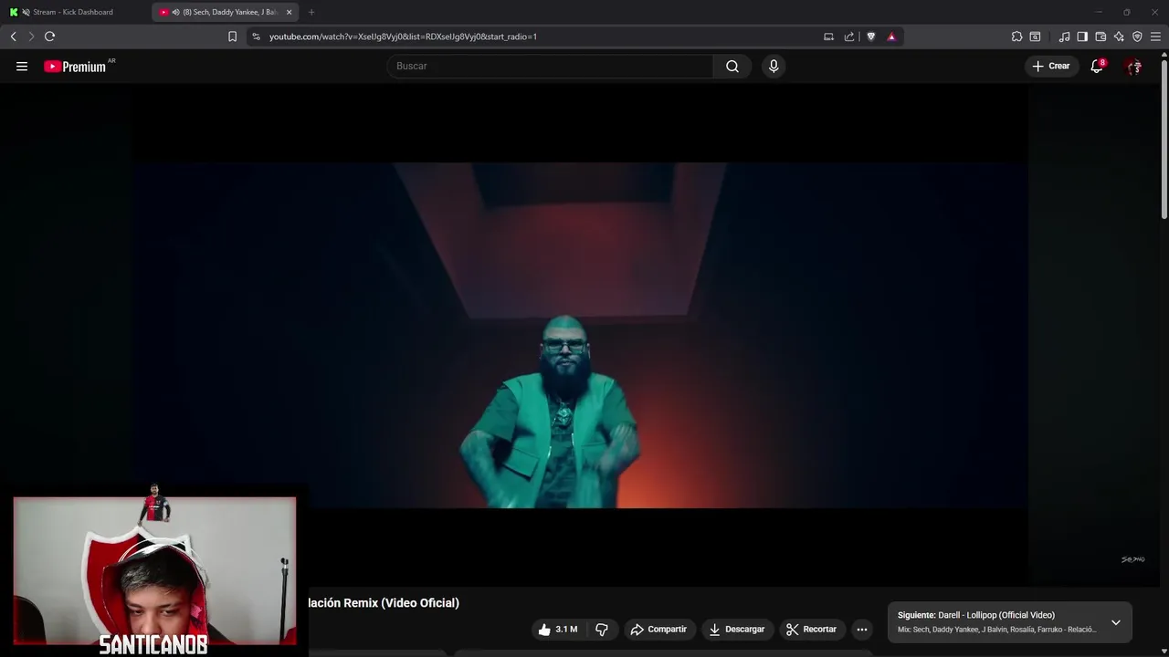Click the Siguiente Darell Lollipop text

click(x=976, y=615)
